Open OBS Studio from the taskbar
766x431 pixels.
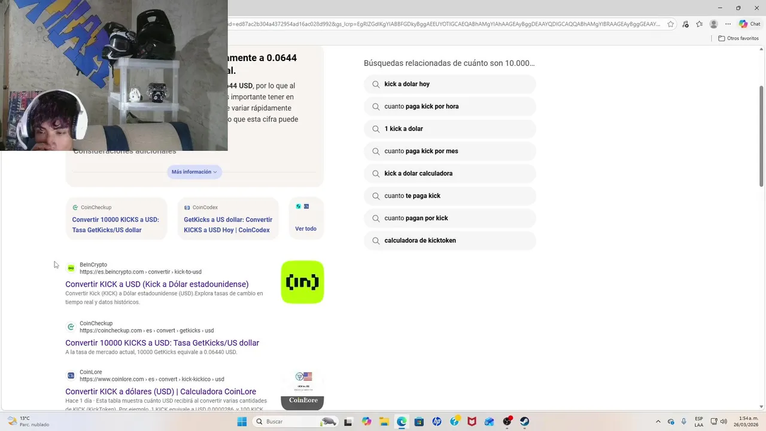click(507, 421)
